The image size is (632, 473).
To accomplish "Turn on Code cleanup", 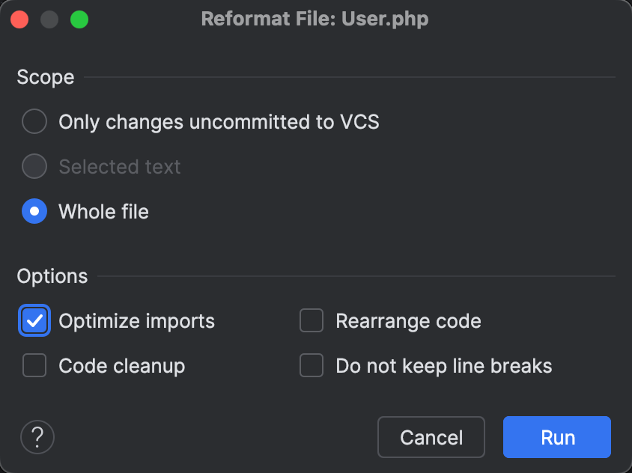I will click(34, 365).
